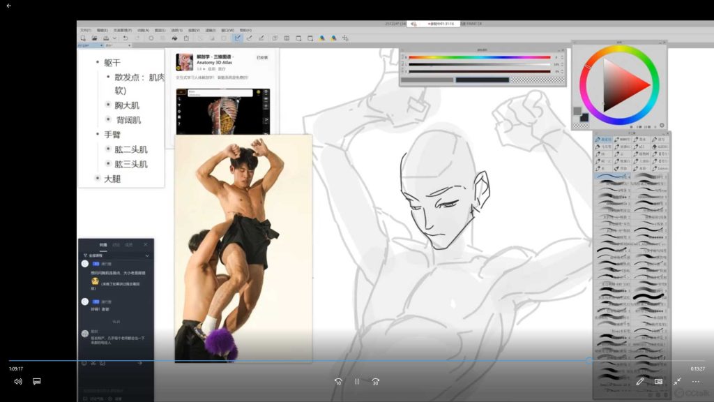Skip forward 30 seconds
Screen dimensions: 714x402
pyautogui.click(x=376, y=382)
